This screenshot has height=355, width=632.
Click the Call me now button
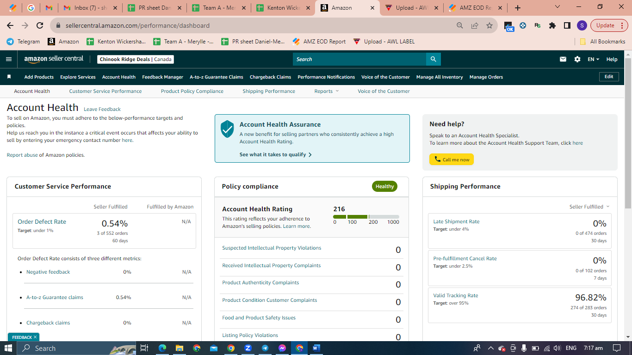452,159
